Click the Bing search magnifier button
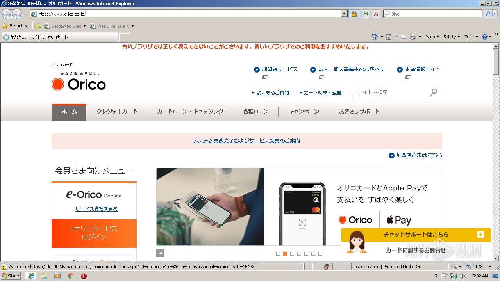Viewport: 500px width, 281px height. 488,14
